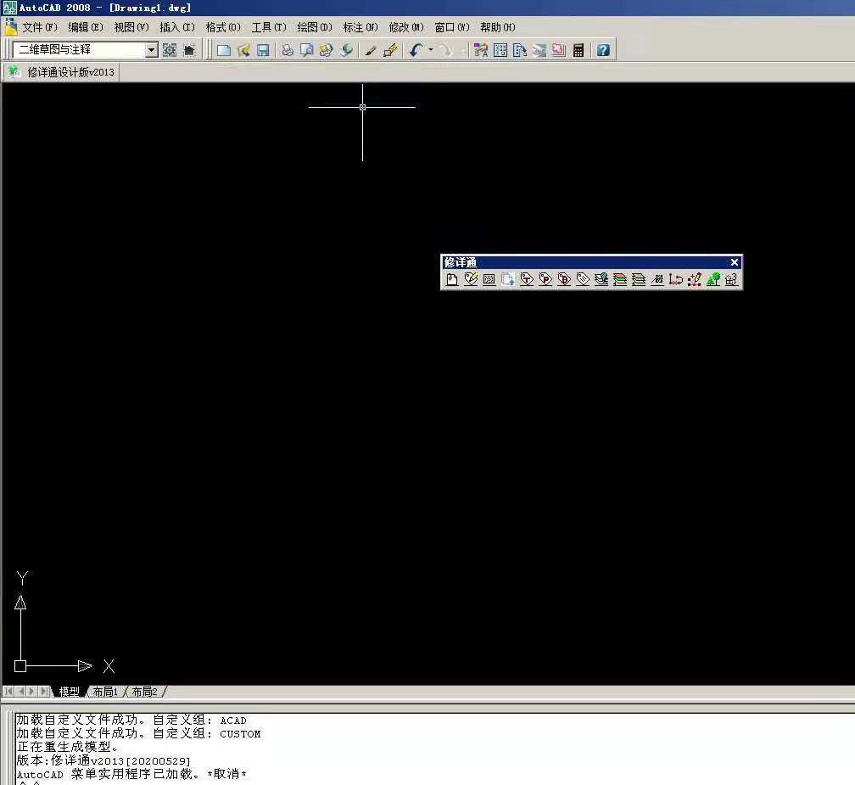Click the B tag icon in 修详通 toolbar
This screenshot has width=855, height=785.
click(564, 279)
